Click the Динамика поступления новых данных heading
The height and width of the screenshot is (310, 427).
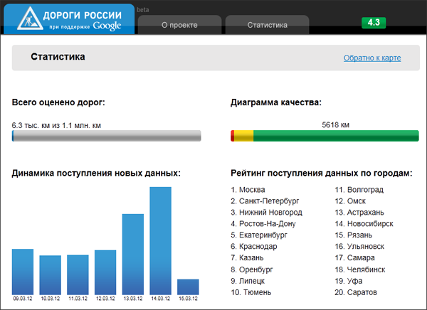pos(96,173)
